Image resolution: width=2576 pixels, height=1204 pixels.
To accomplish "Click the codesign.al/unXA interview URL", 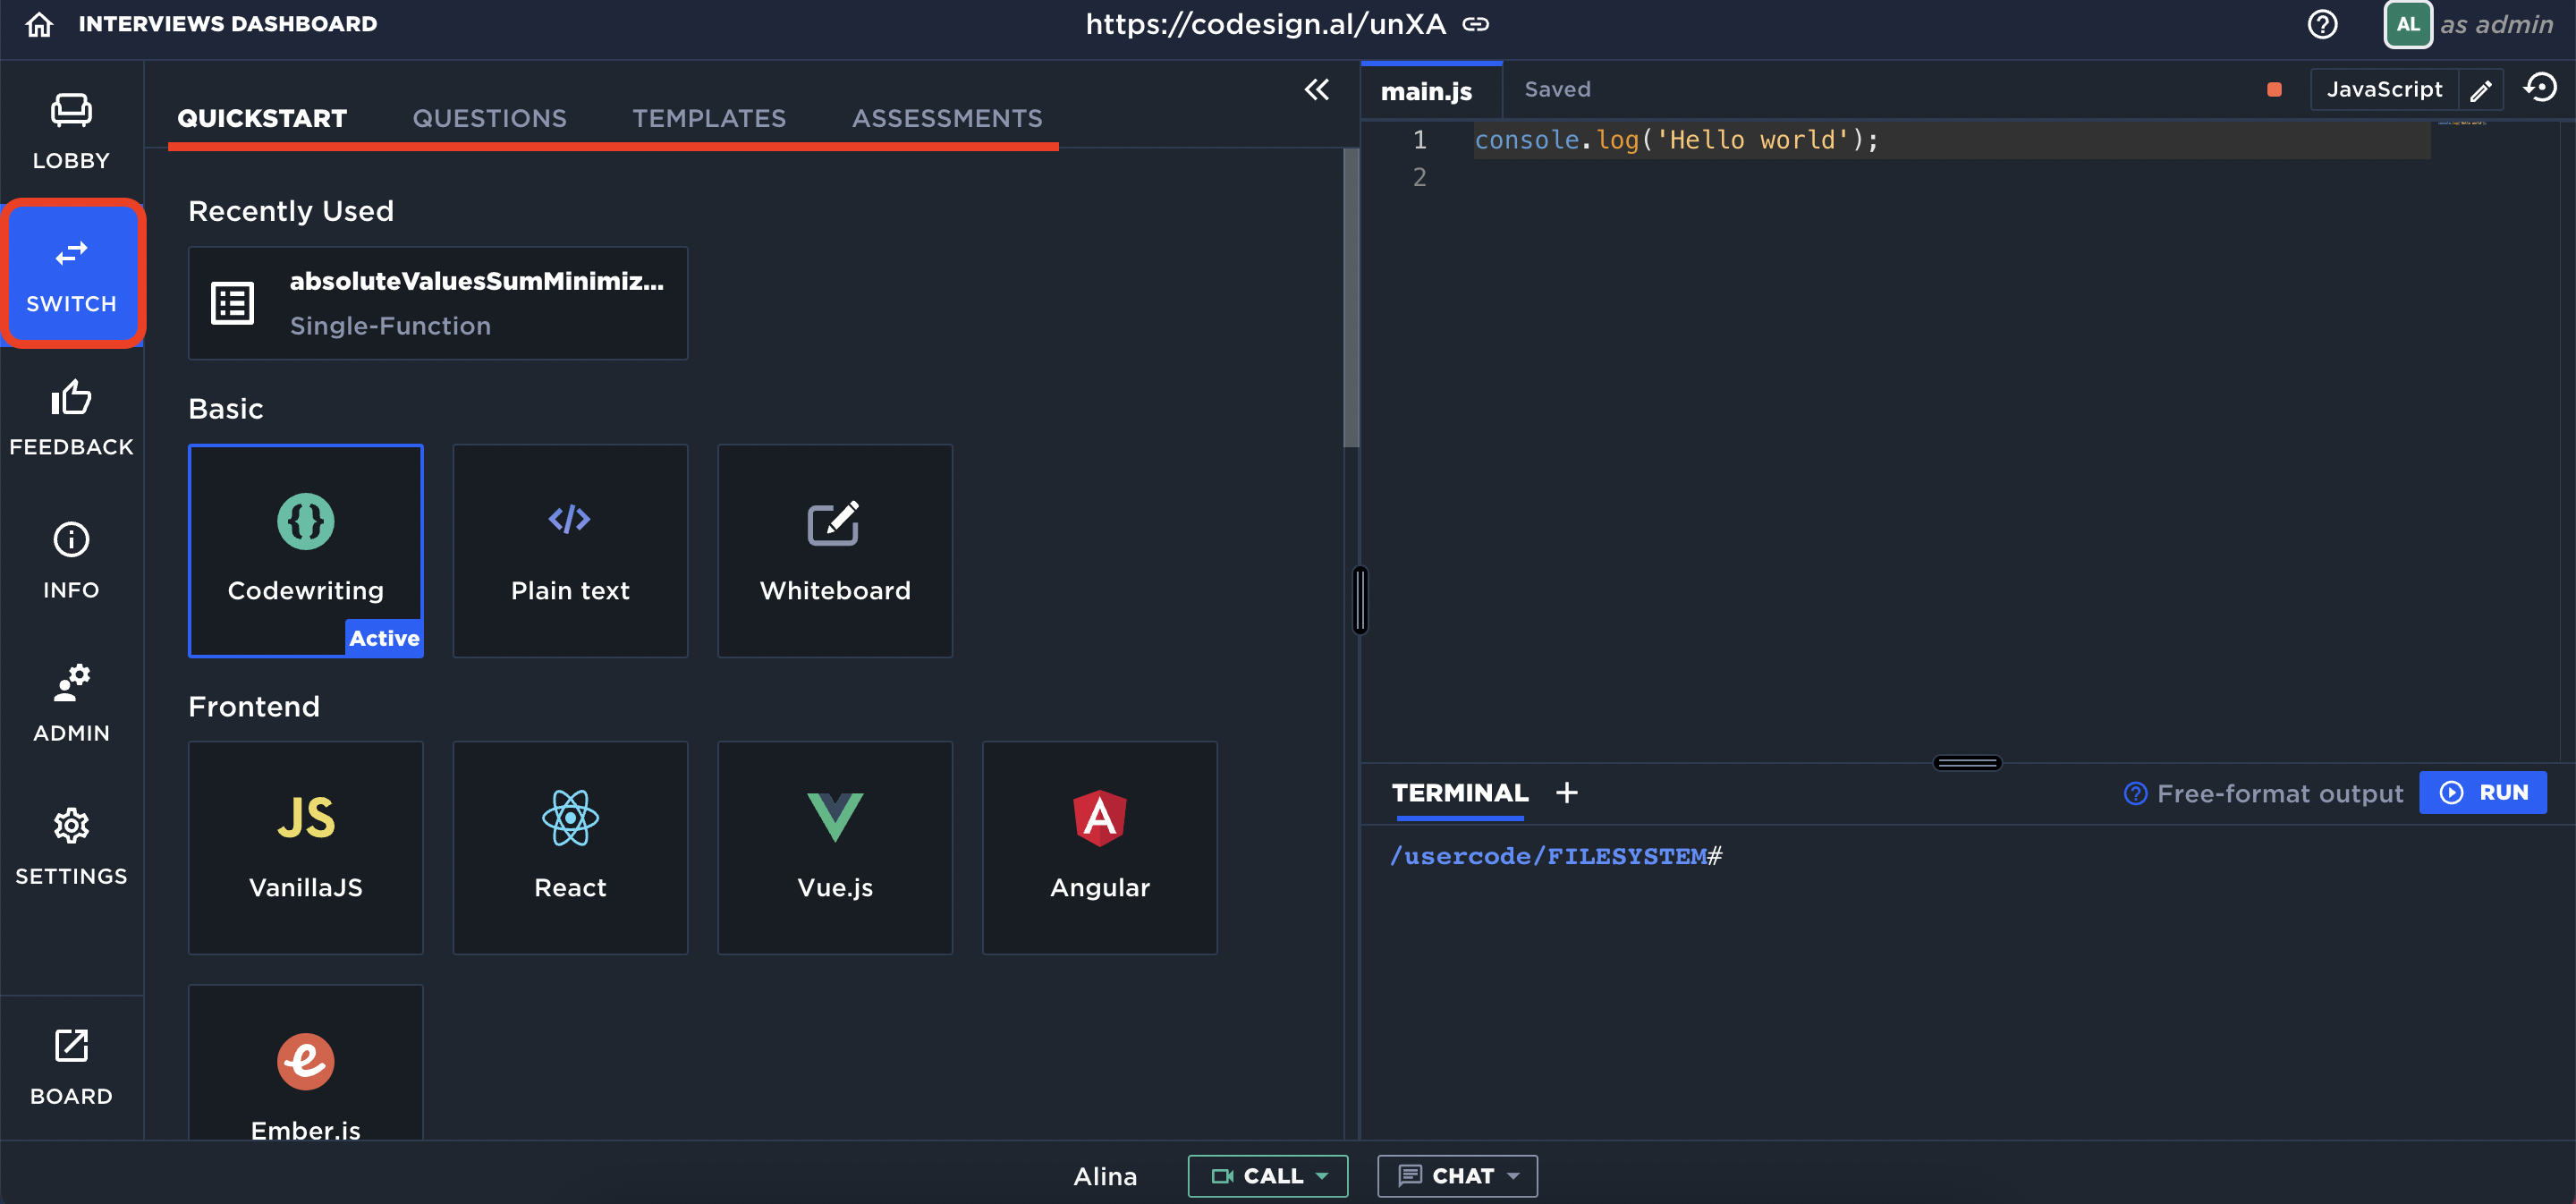I will pos(1265,24).
